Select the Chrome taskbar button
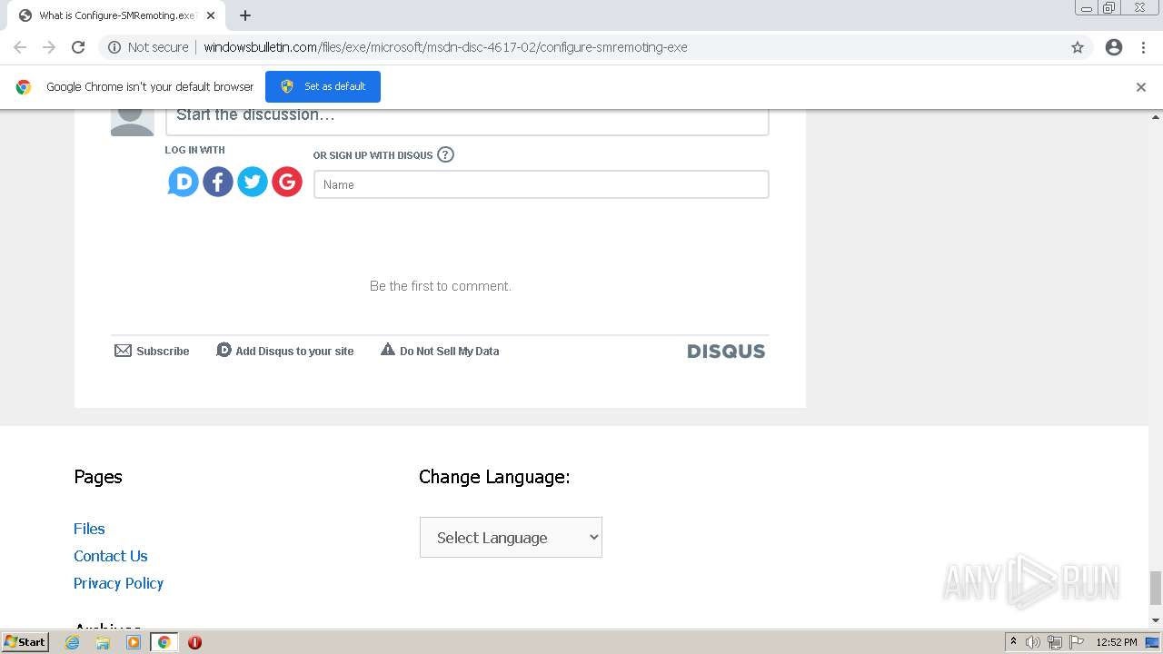The height and width of the screenshot is (654, 1163). click(164, 642)
